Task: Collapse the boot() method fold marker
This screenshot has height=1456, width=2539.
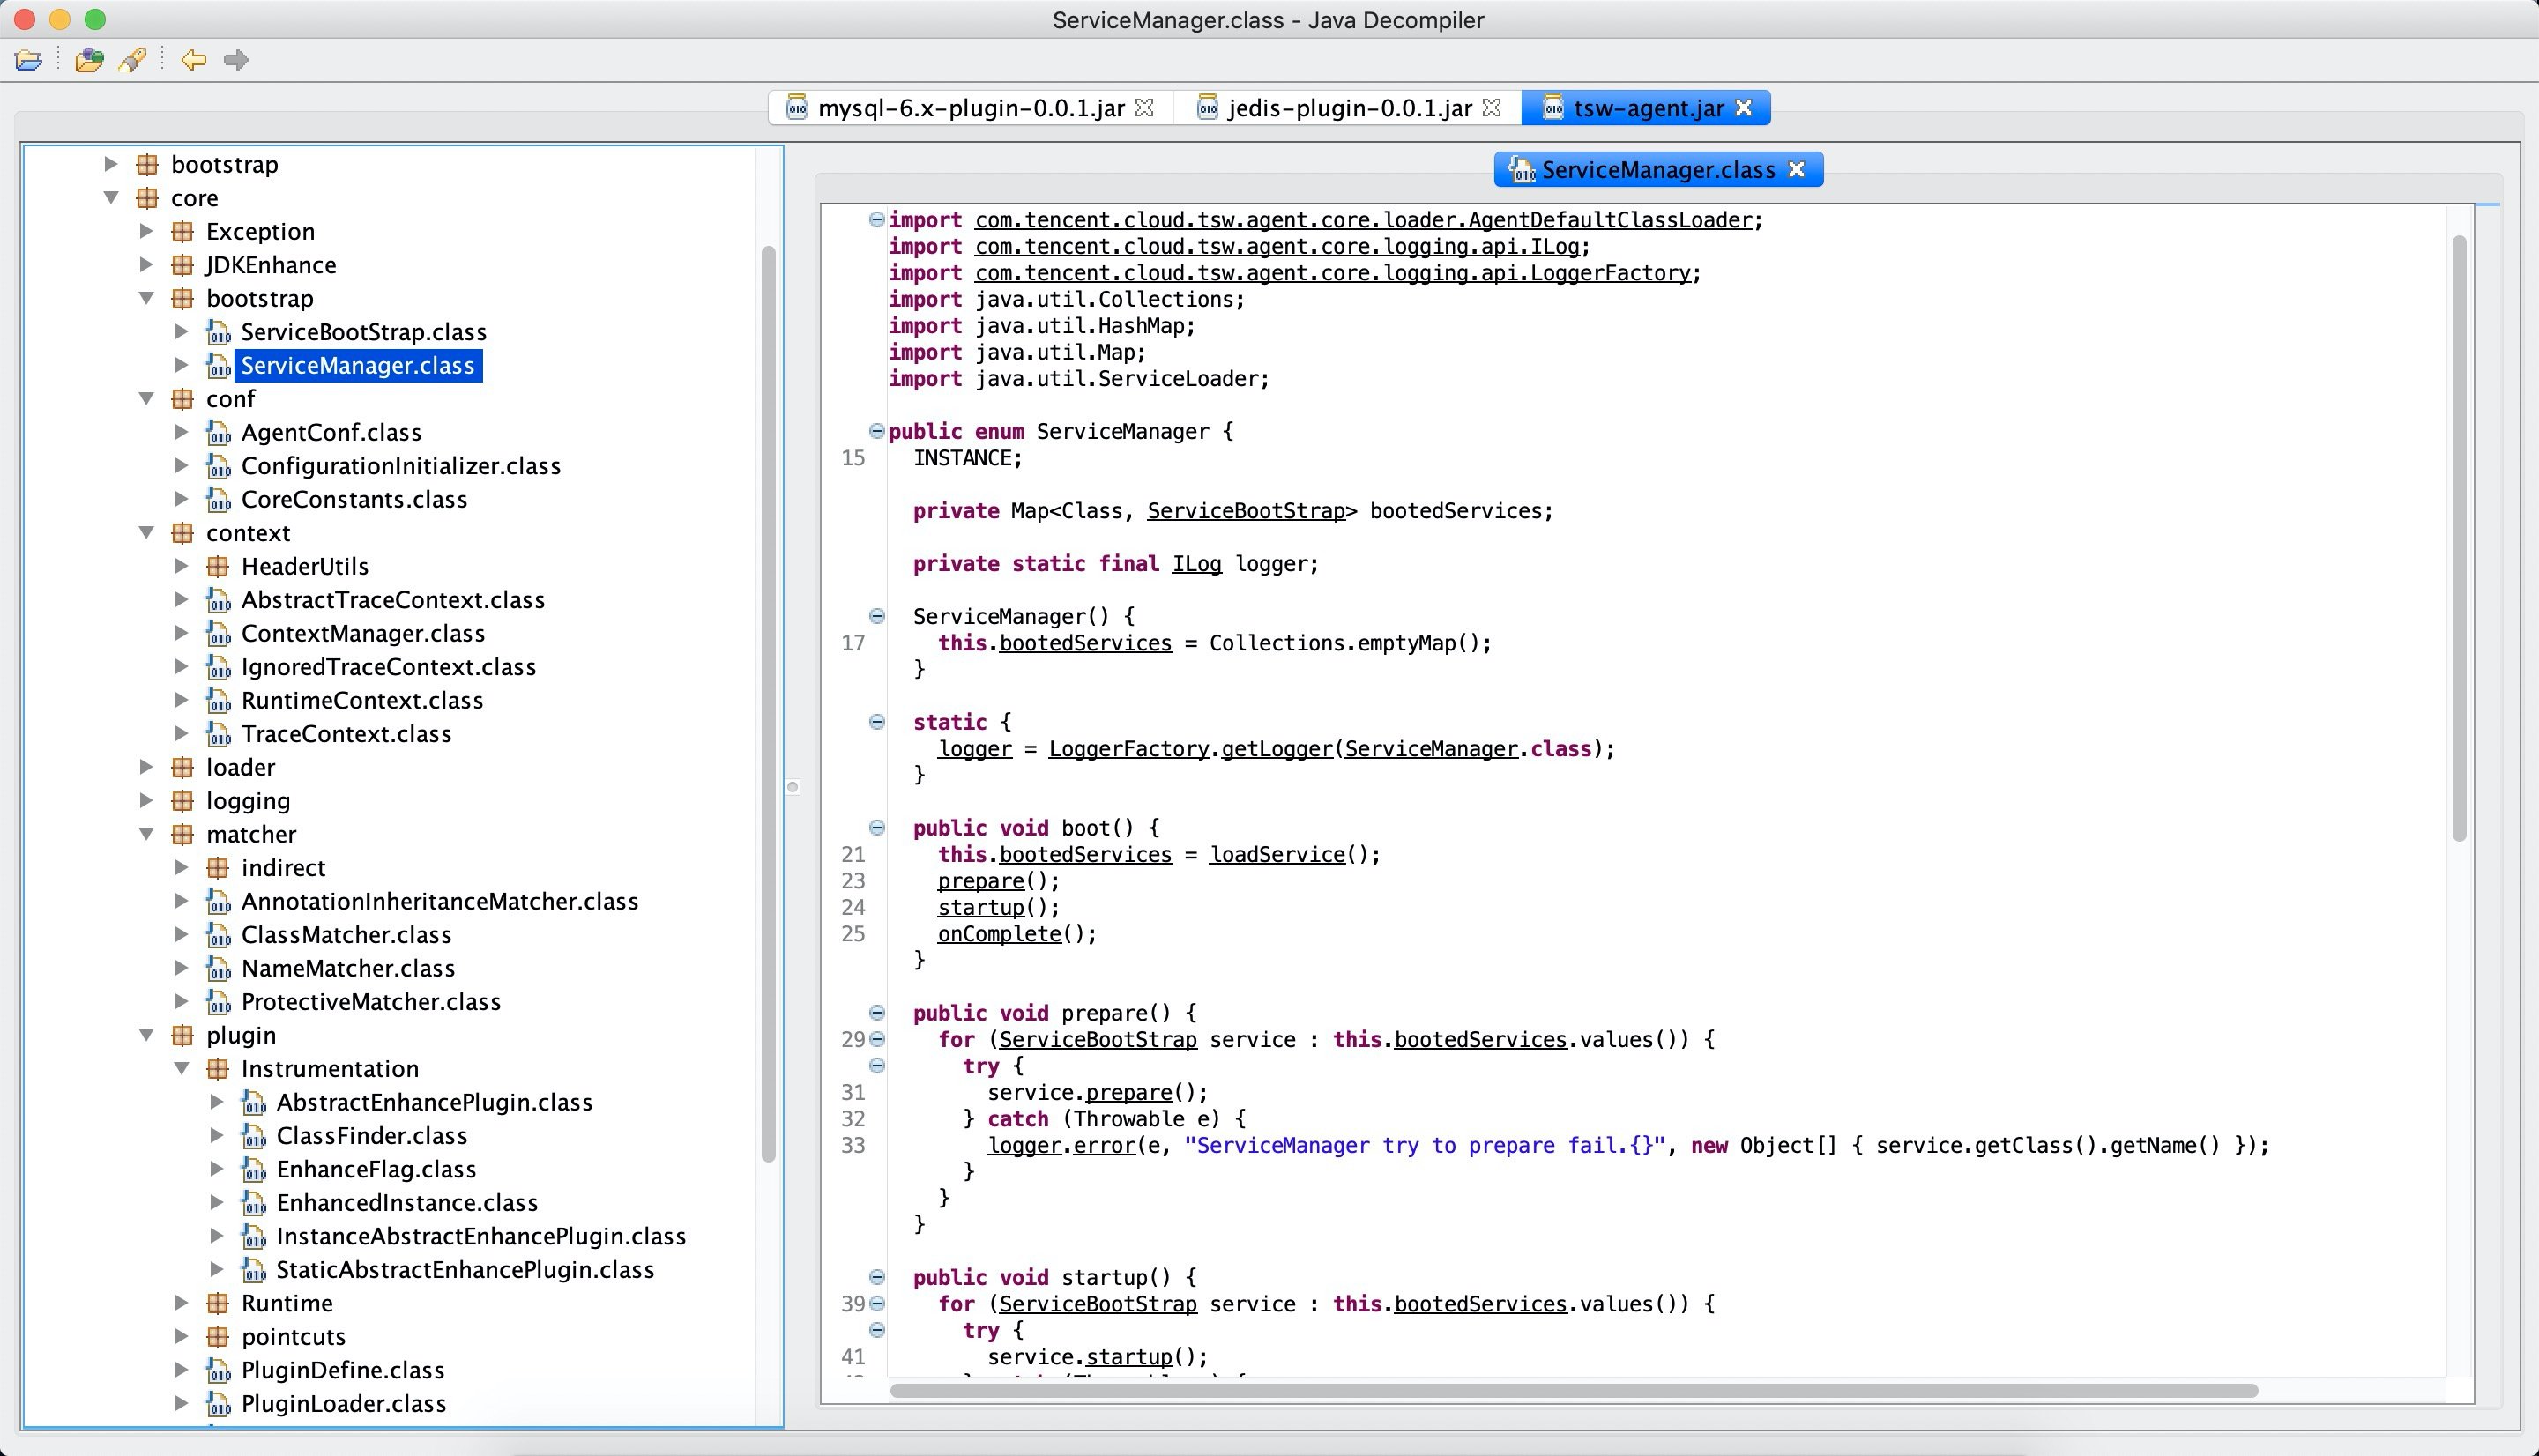Action: [x=877, y=828]
